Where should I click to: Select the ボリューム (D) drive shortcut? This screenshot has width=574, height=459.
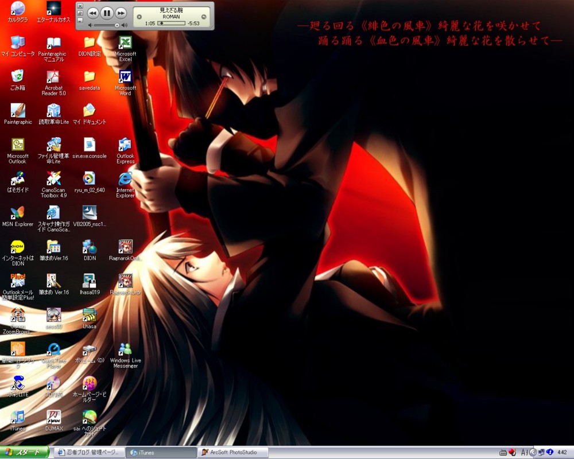tap(90, 353)
